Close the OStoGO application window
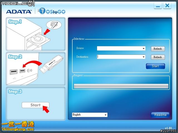Screen dimensions: 178x133 point(167,6)
